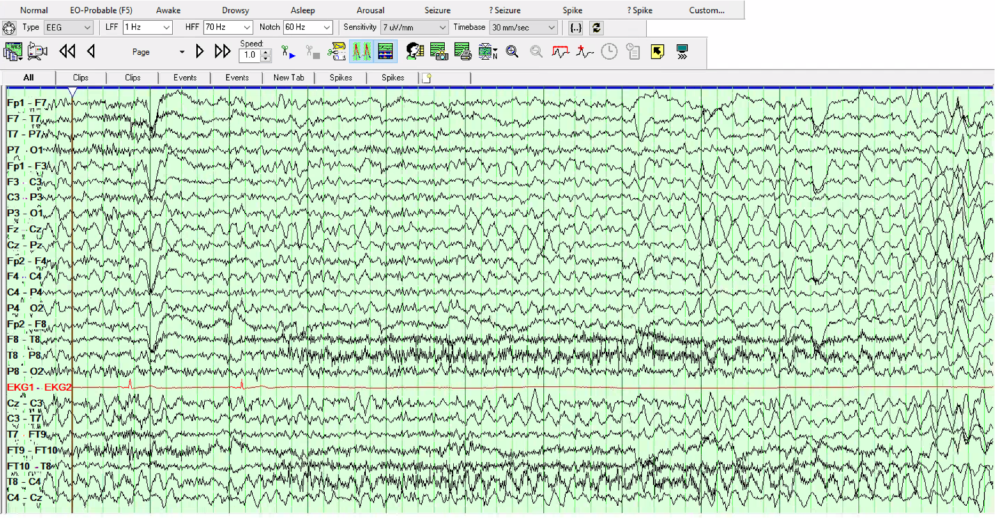Toggle the calibration signal waveform icon
The width and height of the screenshot is (995, 518).
pyautogui.click(x=560, y=52)
